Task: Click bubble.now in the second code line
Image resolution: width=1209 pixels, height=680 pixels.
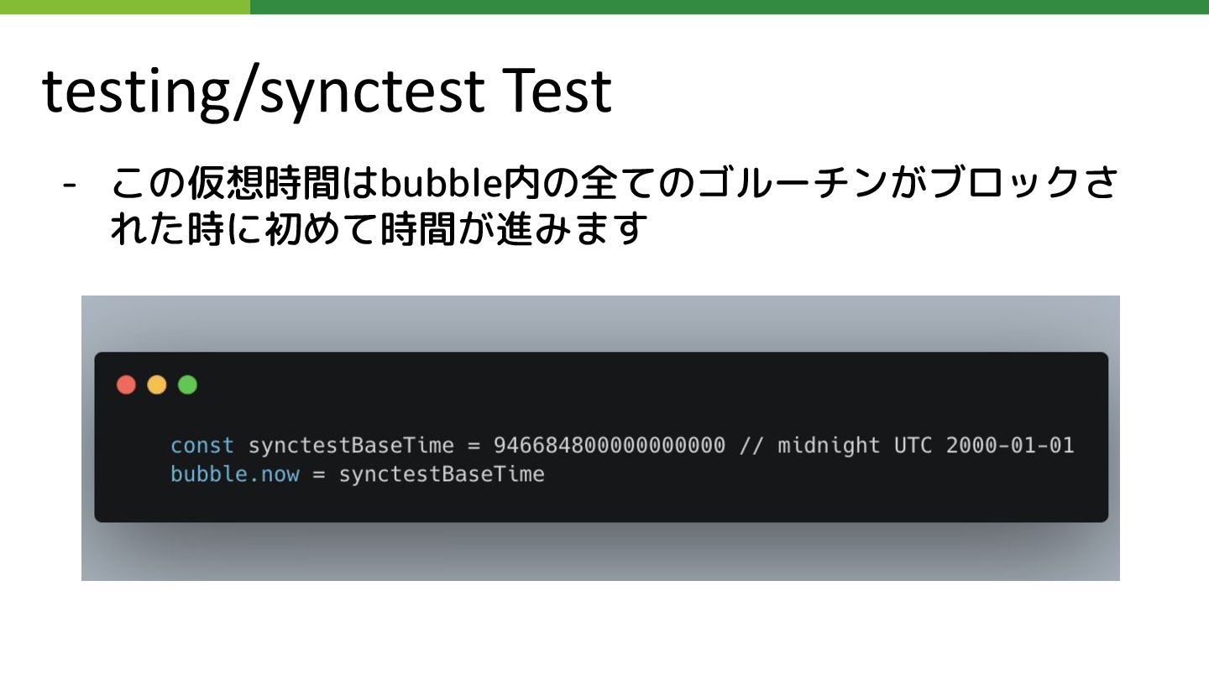Action: [x=234, y=474]
